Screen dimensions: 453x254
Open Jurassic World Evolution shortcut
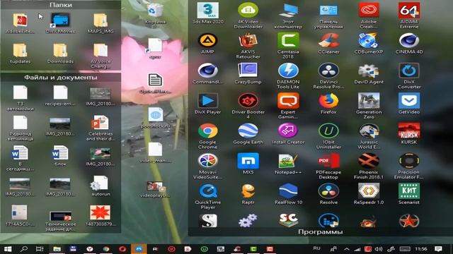(x=369, y=131)
